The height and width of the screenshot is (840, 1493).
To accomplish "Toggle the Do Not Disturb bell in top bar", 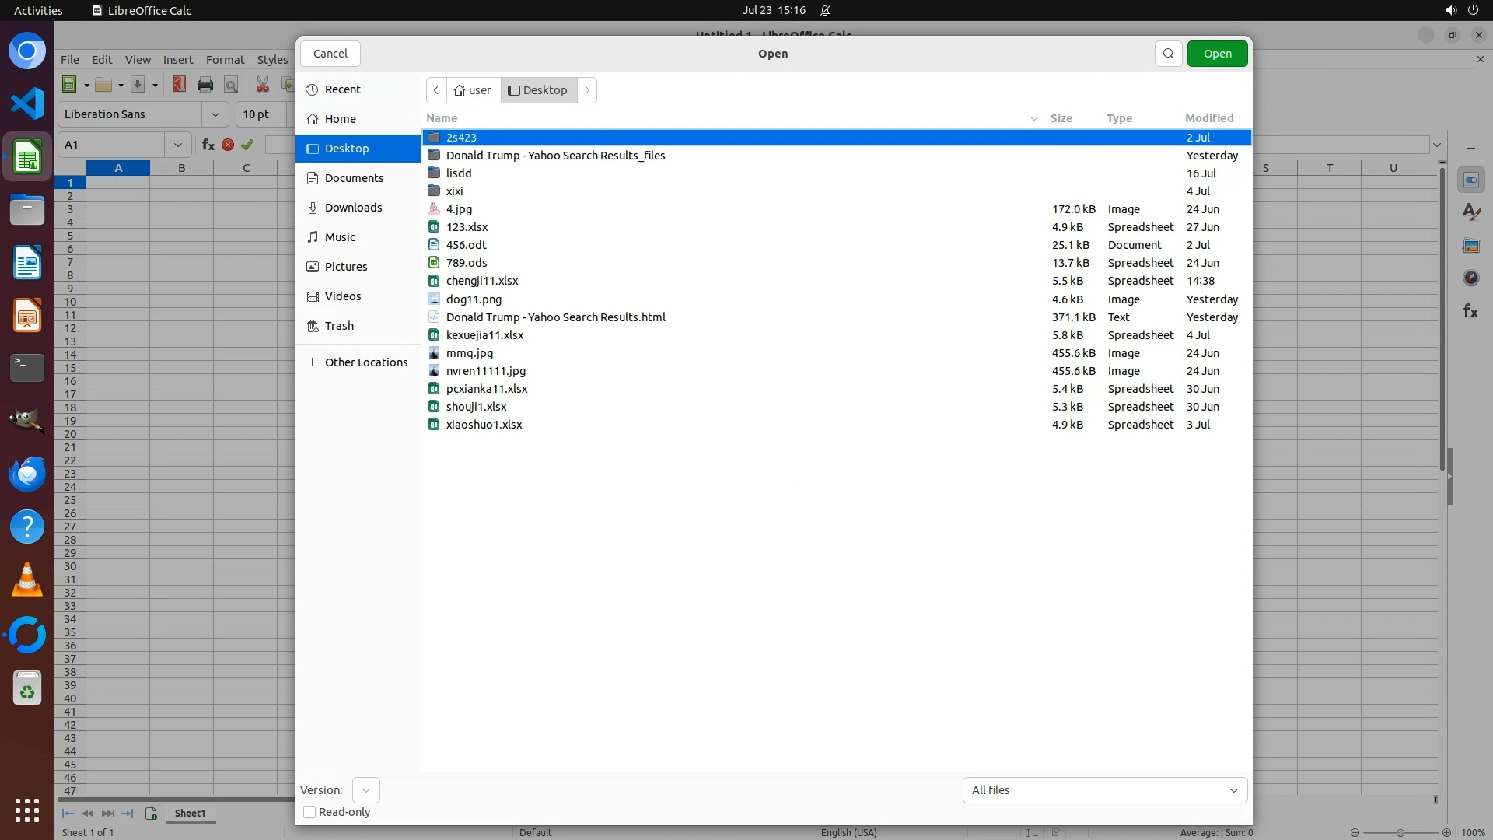I will coord(825,11).
